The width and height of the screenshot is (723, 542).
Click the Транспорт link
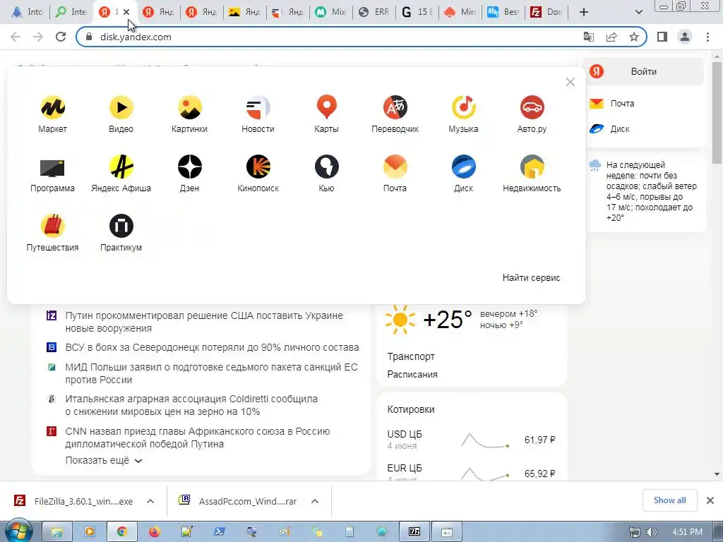coord(411,356)
